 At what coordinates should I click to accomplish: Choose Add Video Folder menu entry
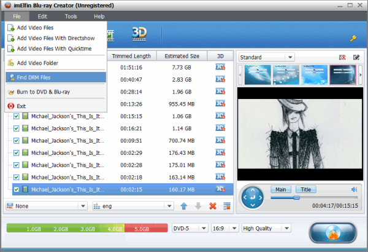(x=56, y=63)
